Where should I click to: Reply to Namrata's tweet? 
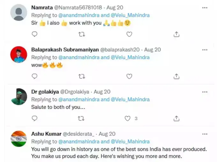[35, 34]
